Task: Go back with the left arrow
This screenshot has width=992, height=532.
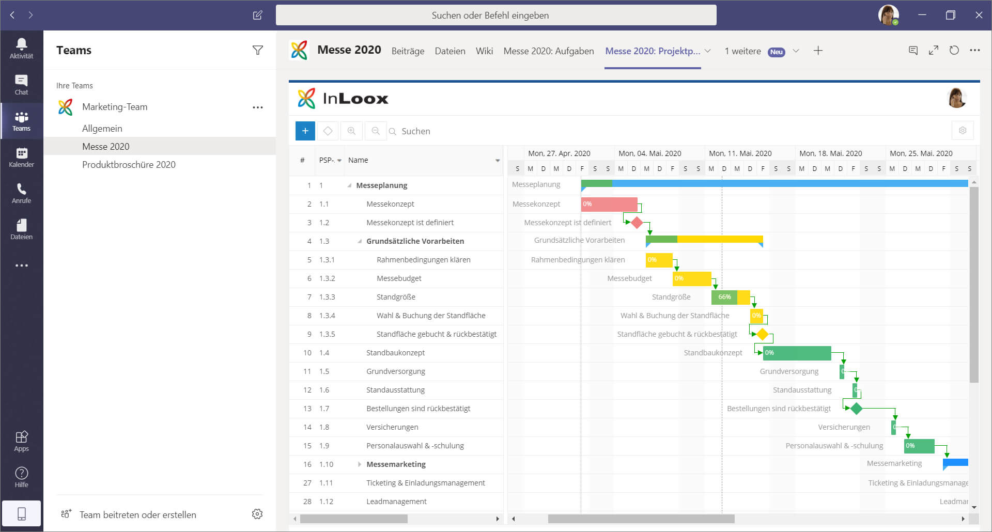Action: 12,15
